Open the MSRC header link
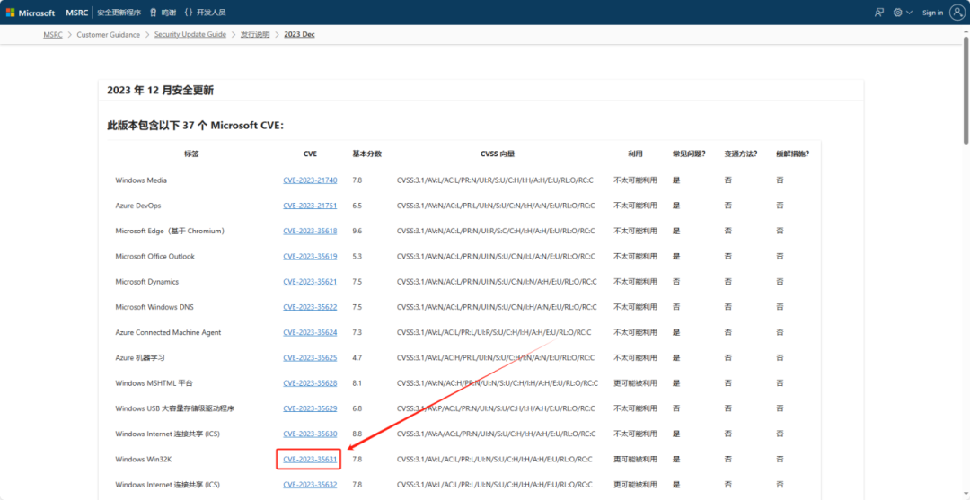The width and height of the screenshot is (970, 500). click(x=77, y=13)
